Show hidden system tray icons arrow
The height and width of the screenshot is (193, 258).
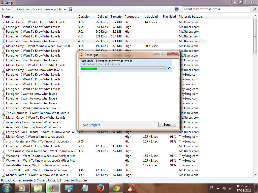pyautogui.click(x=218, y=188)
